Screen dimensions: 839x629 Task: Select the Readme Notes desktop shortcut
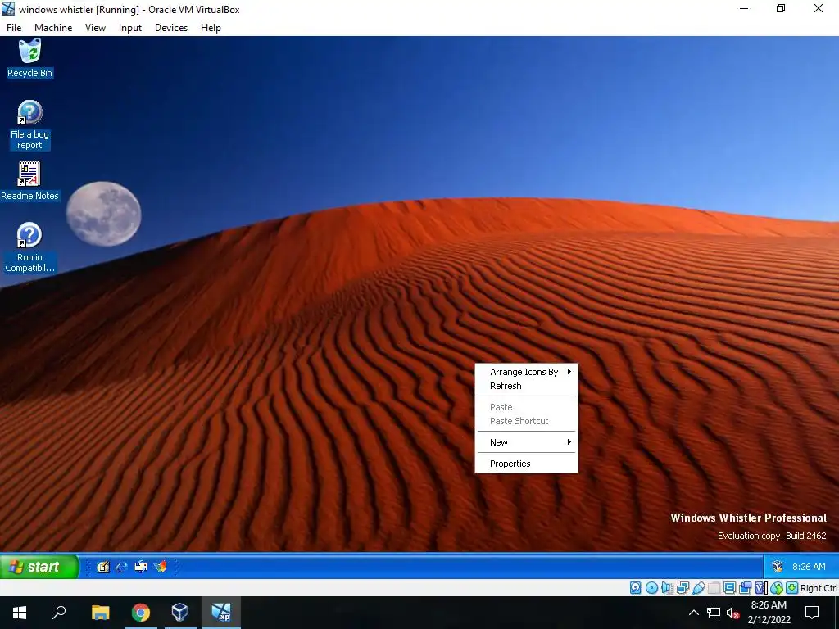[29, 181]
